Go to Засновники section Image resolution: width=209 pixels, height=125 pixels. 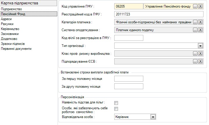click(10, 34)
